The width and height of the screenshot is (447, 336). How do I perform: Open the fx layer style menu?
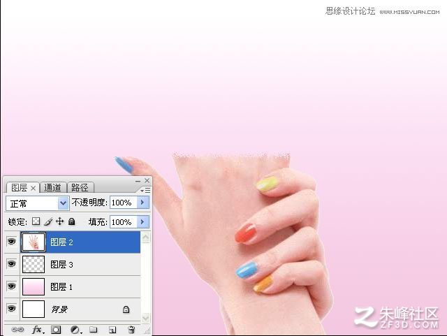click(x=38, y=330)
